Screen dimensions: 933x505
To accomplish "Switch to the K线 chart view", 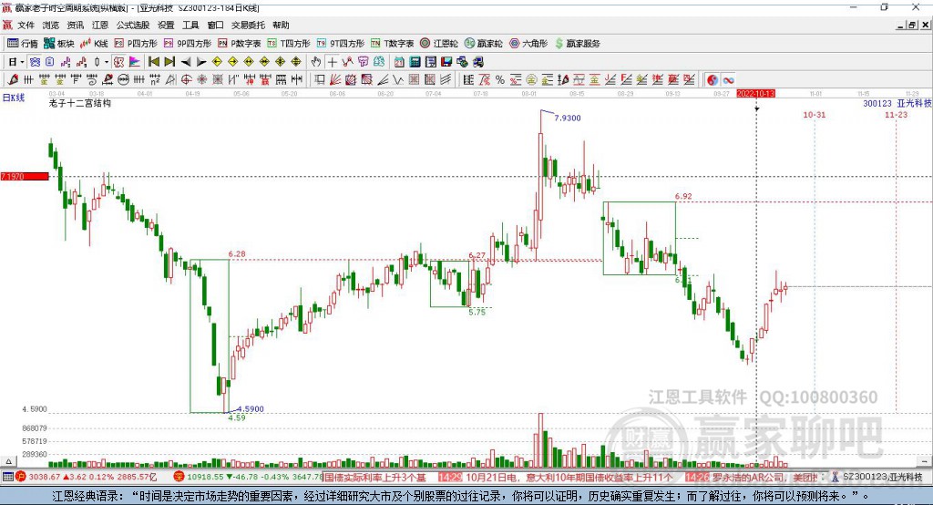I will [94, 44].
